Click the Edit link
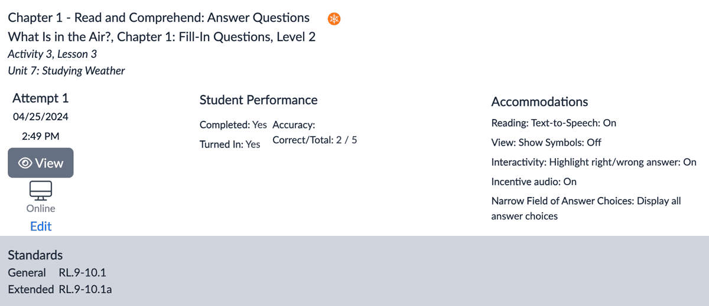 point(41,226)
